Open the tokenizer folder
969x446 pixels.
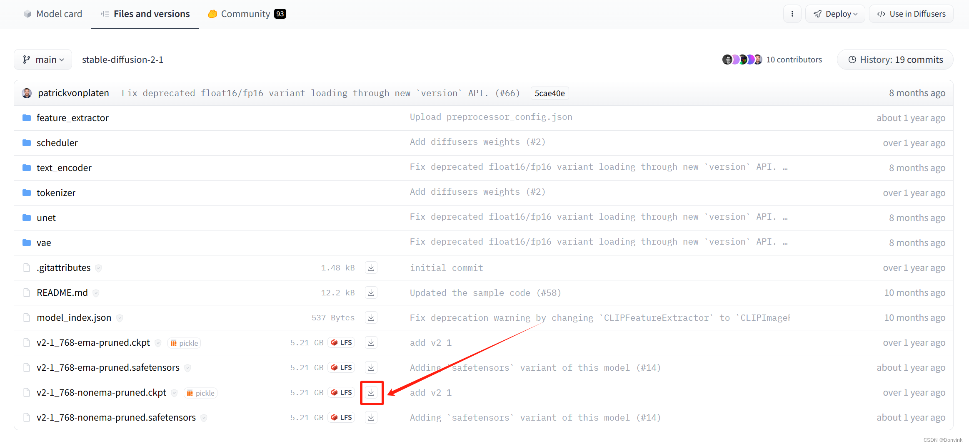[56, 193]
